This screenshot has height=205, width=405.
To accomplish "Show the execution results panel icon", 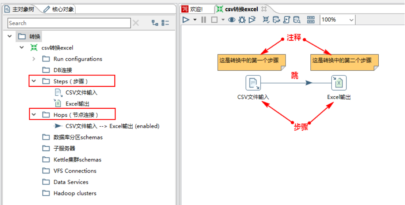I will pyautogui.click(x=311, y=20).
